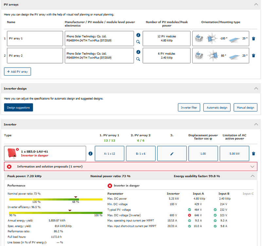262x246 pixels.
Task: Click the Add PV array button
Action: pos(17,71)
